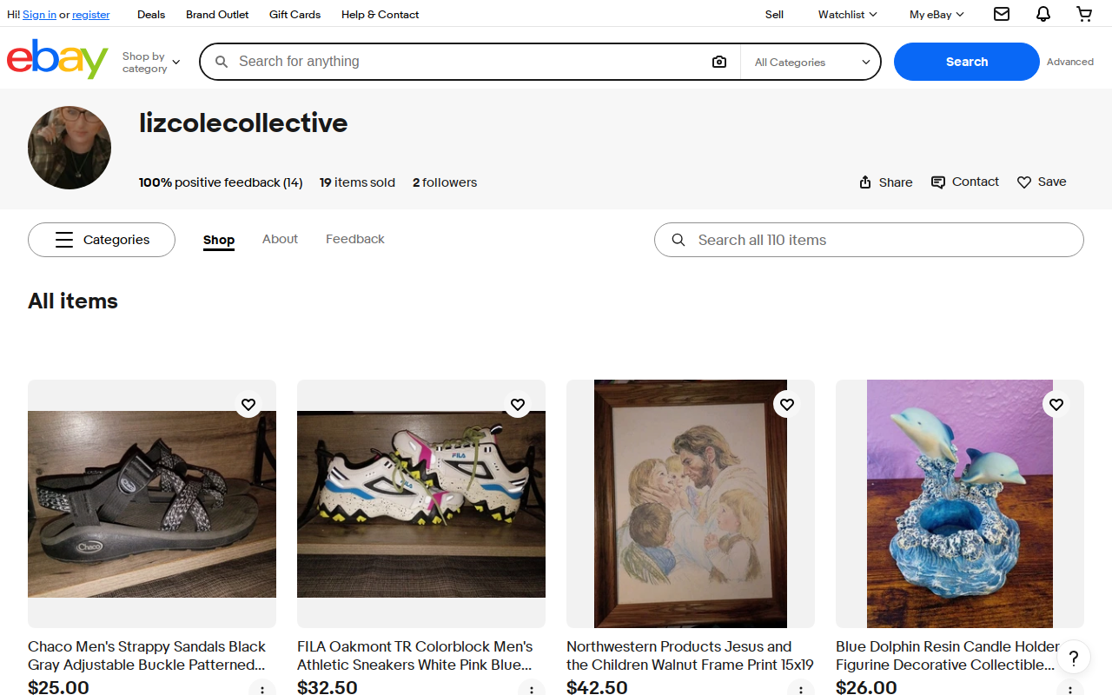
Task: Switch to the Shop tab
Action: (x=219, y=240)
